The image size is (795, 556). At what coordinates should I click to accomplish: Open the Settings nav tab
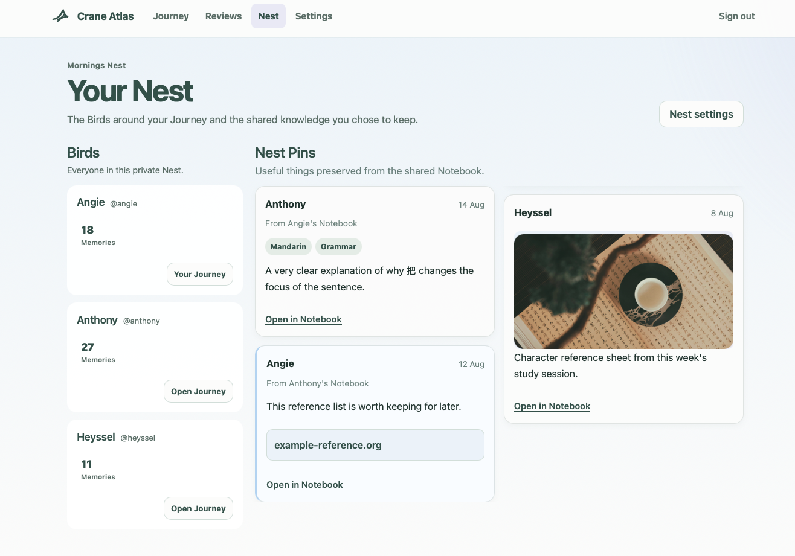click(314, 16)
